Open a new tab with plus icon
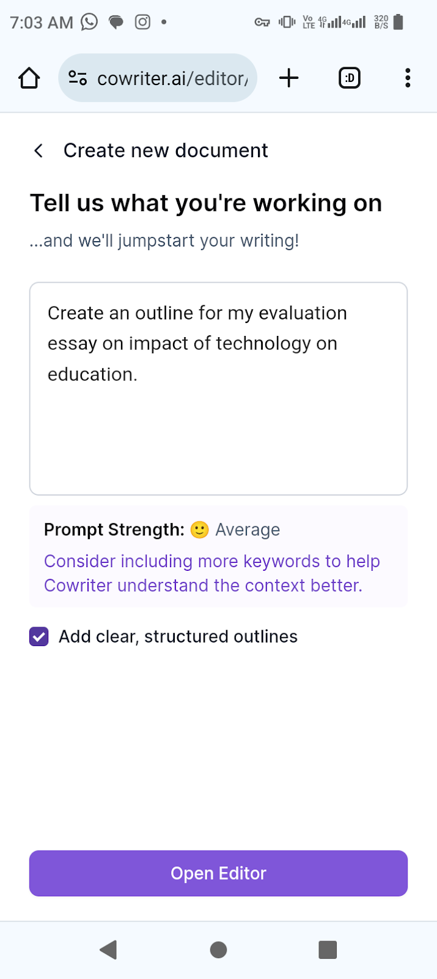The width and height of the screenshot is (437, 979). [288, 78]
